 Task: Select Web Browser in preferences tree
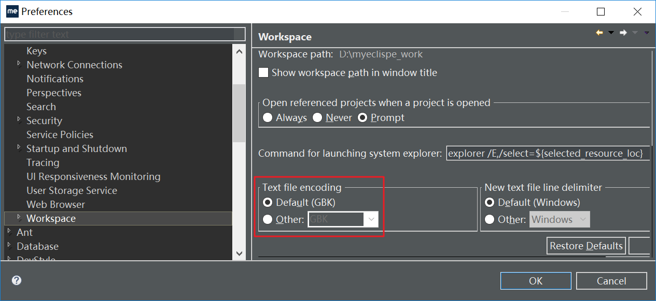coord(55,204)
